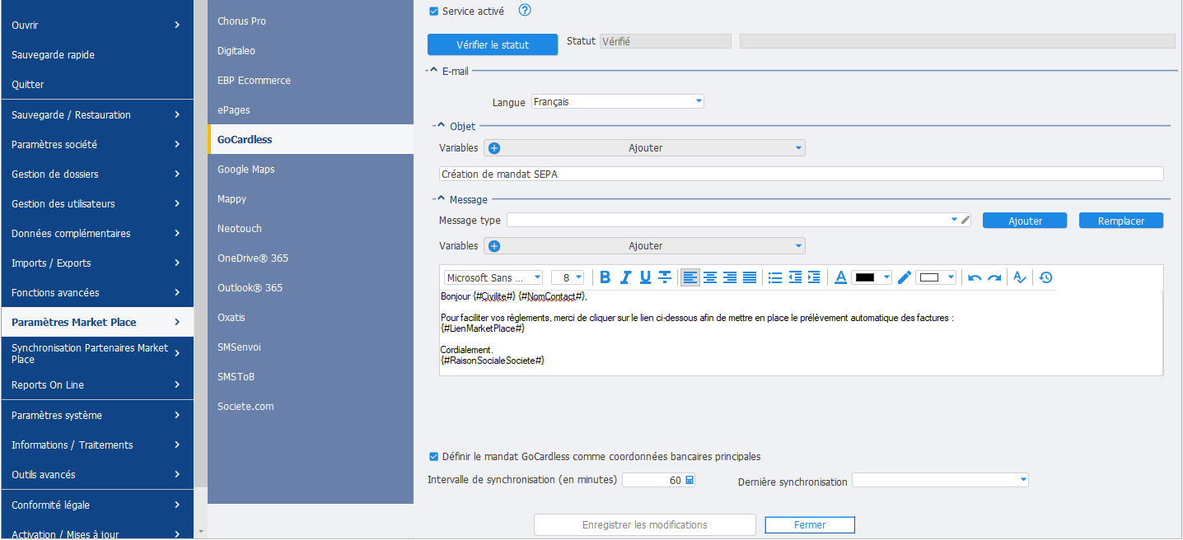The image size is (1183, 540).
Task: Click in the message body text editor
Action: click(x=801, y=333)
